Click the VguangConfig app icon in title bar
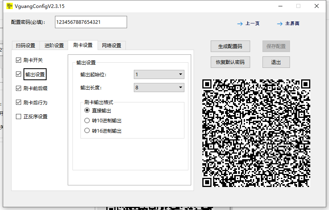The width and height of the screenshot is (329, 210). tap(10, 6)
